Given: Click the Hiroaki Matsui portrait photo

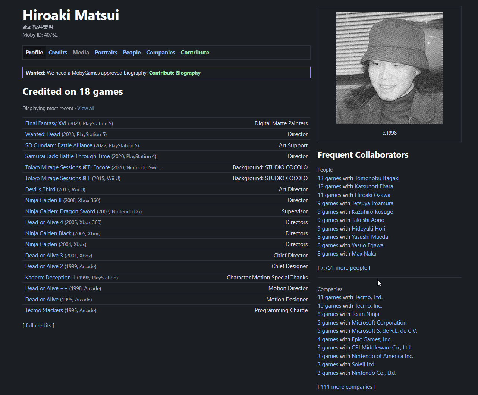Looking at the screenshot, I should [389, 68].
